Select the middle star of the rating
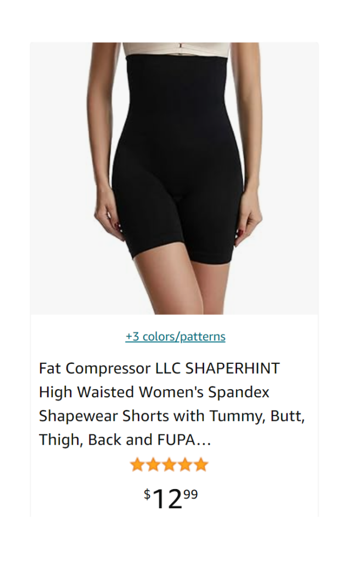The height and width of the screenshot is (562, 348). 169,464
